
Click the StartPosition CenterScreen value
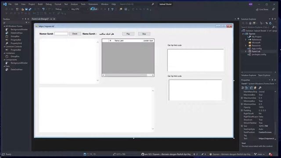[x=265, y=132]
